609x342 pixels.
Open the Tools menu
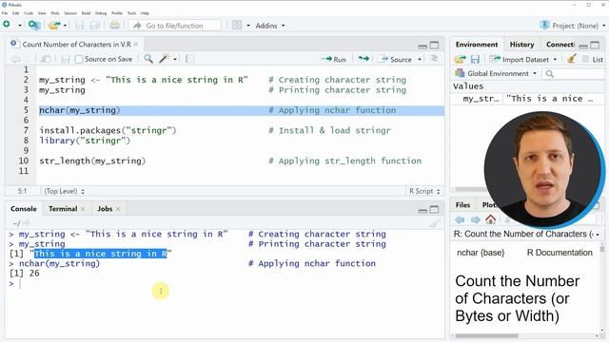click(132, 13)
